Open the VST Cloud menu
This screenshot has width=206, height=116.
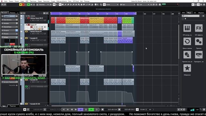76,1
